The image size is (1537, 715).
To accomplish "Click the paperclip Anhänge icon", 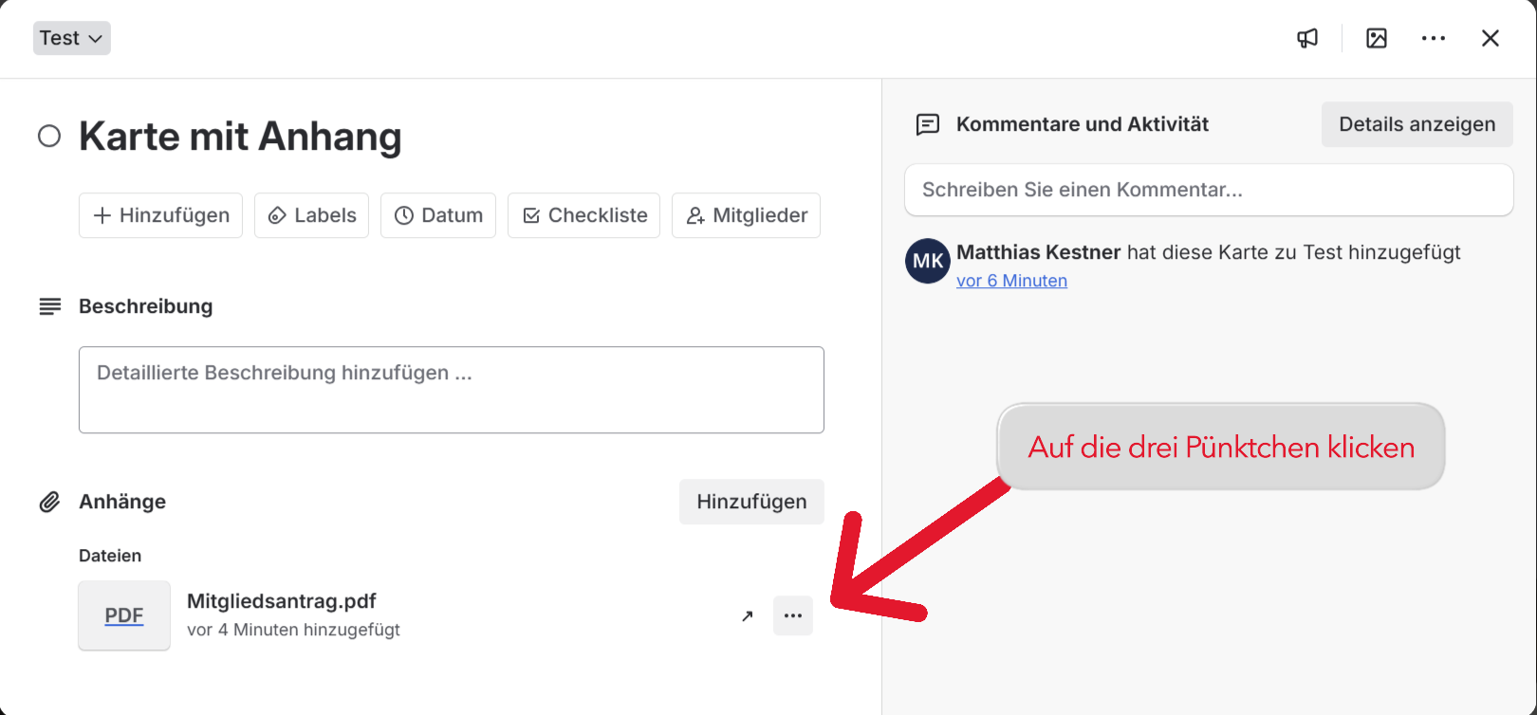I will pyautogui.click(x=49, y=502).
